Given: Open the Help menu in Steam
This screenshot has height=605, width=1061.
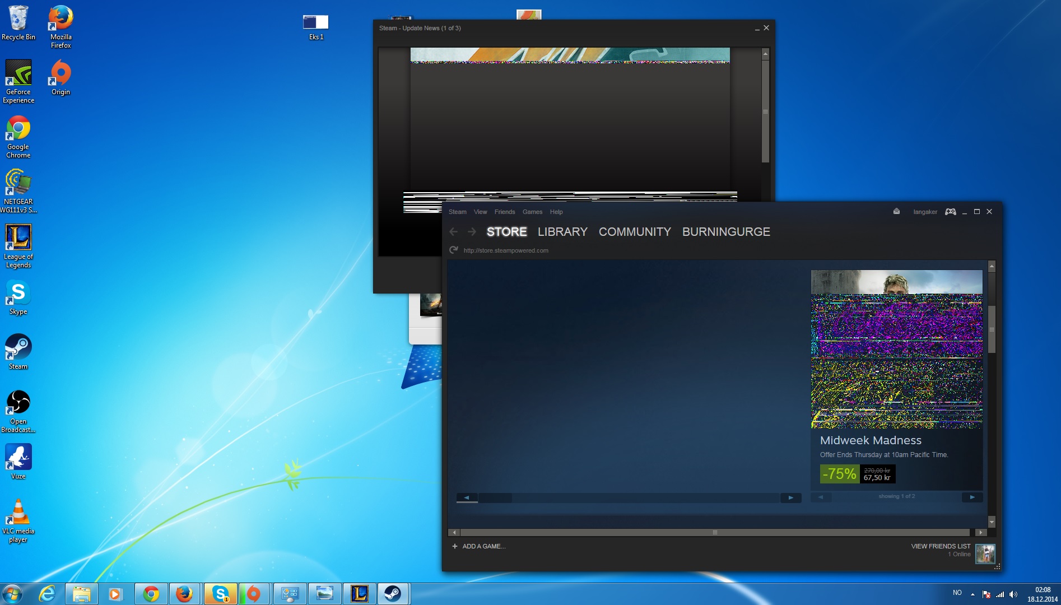Looking at the screenshot, I should point(556,212).
